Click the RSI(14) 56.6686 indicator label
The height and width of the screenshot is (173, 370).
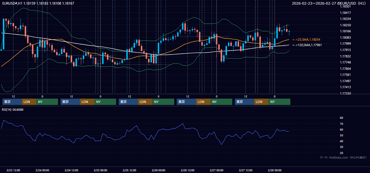coord(13,110)
